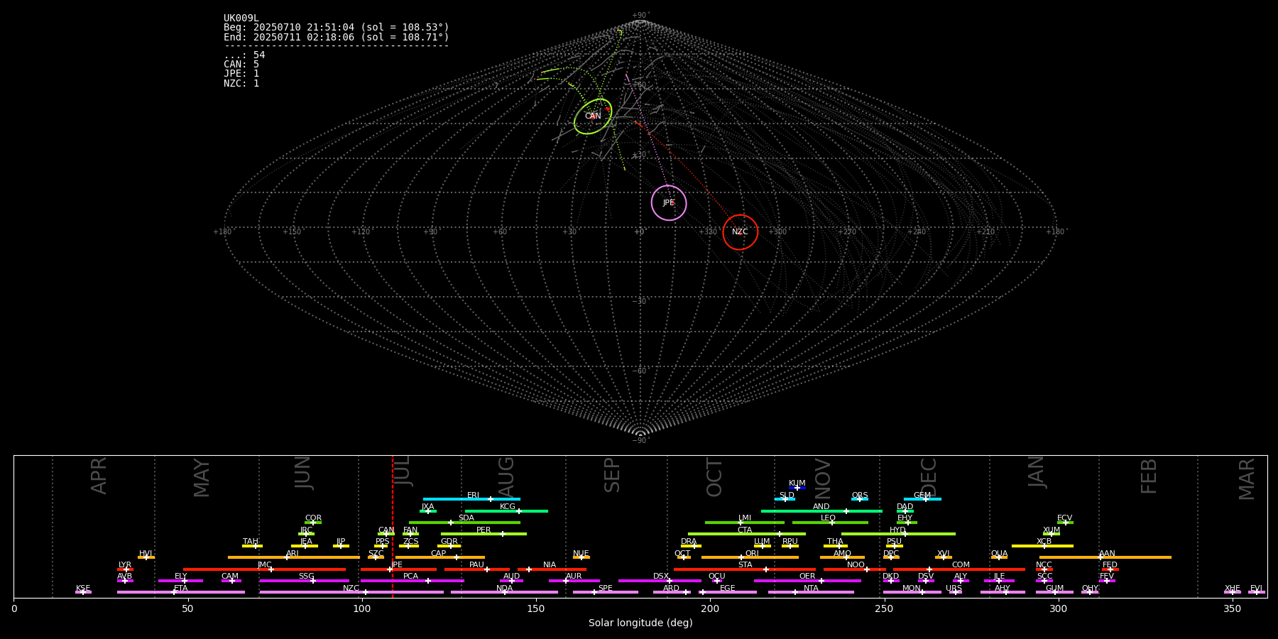Click the 250 tick on solar longitude axis

884,608
